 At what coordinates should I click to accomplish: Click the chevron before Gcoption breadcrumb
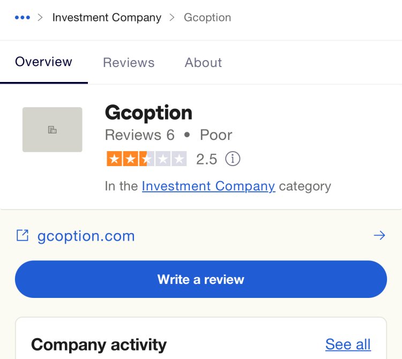172,18
